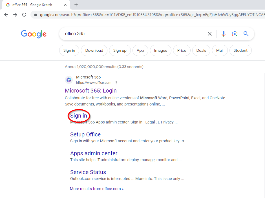The image size is (265, 198).
Task: Click the Outlook.com service is interrupted snippet
Action: pos(127,179)
